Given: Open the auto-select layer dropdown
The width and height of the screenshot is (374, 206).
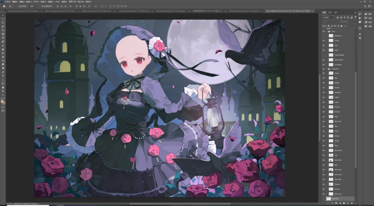Looking at the screenshot, I should 33,6.
